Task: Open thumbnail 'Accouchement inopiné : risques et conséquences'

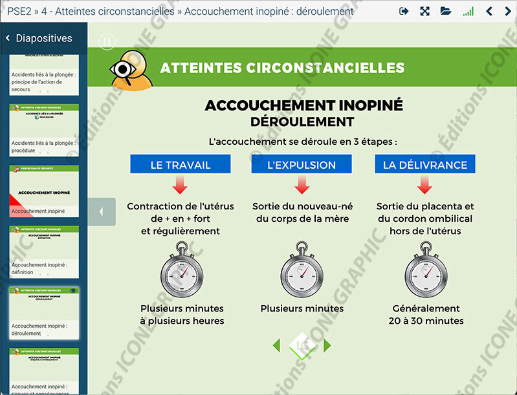Action: tap(44, 371)
